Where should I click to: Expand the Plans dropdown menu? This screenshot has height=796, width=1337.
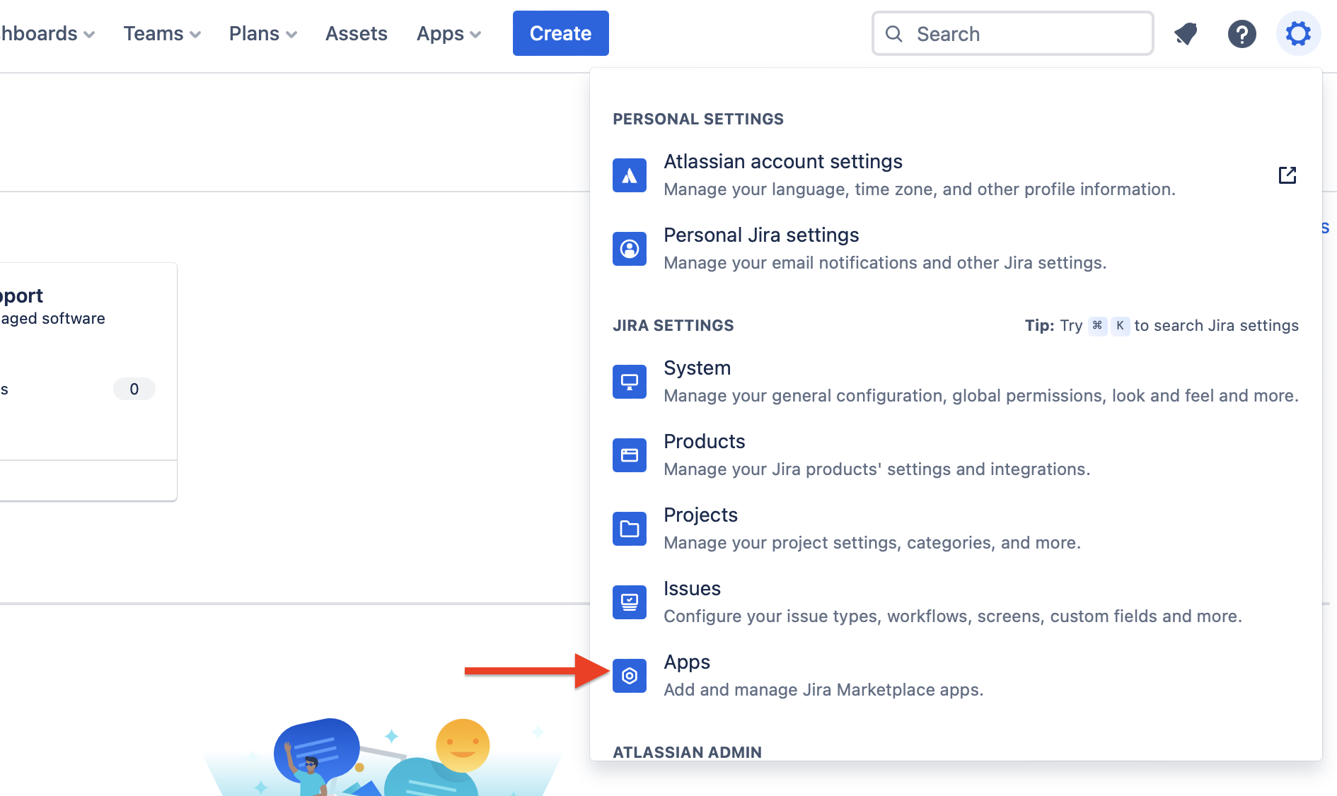click(262, 34)
